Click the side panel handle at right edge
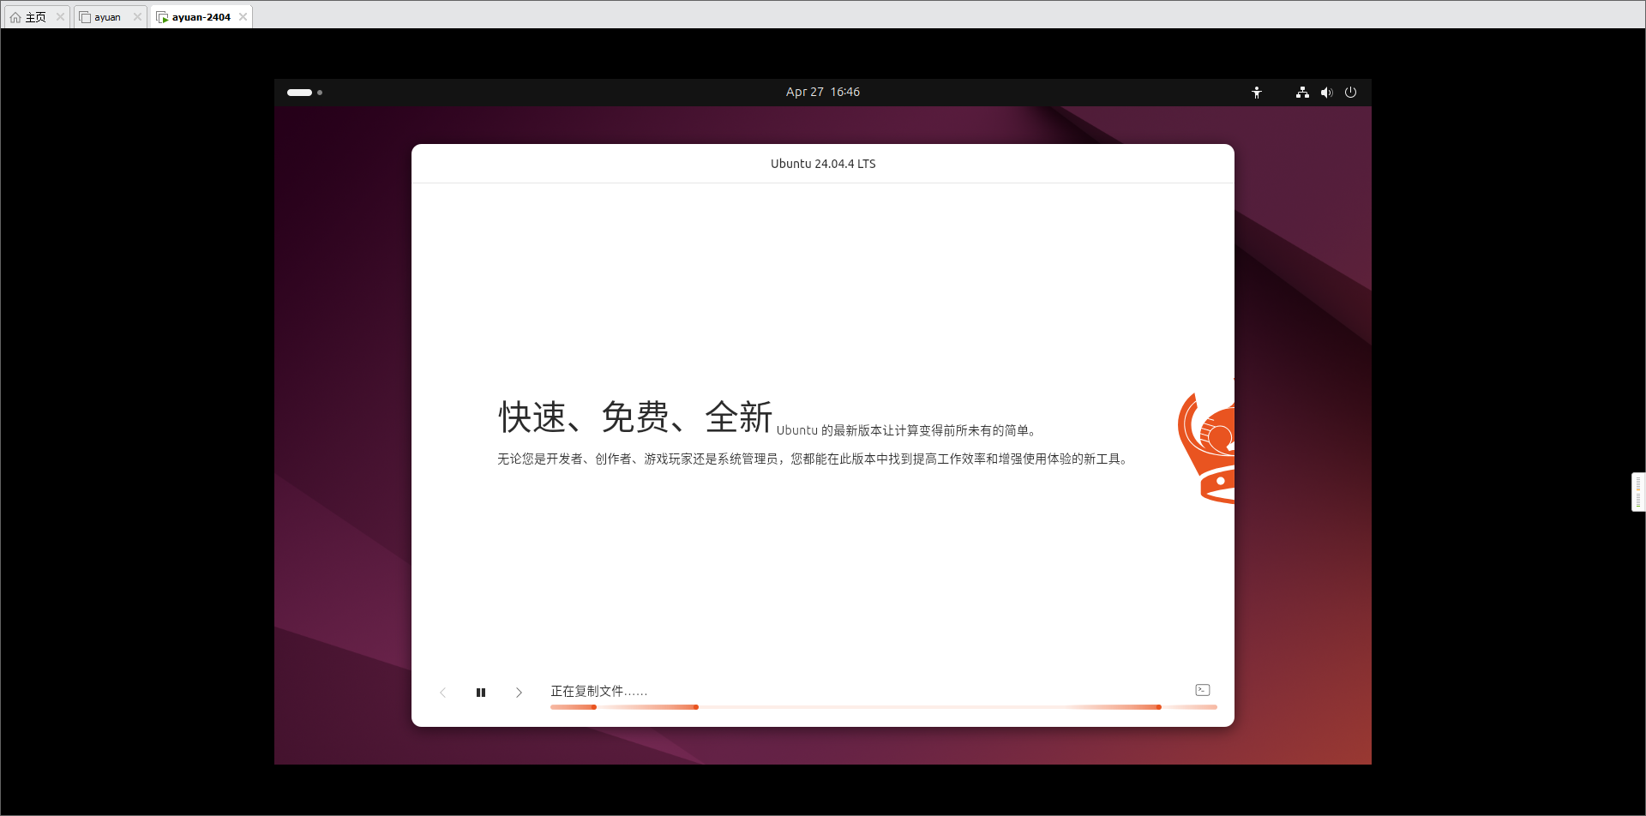The image size is (1646, 816). (1638, 492)
